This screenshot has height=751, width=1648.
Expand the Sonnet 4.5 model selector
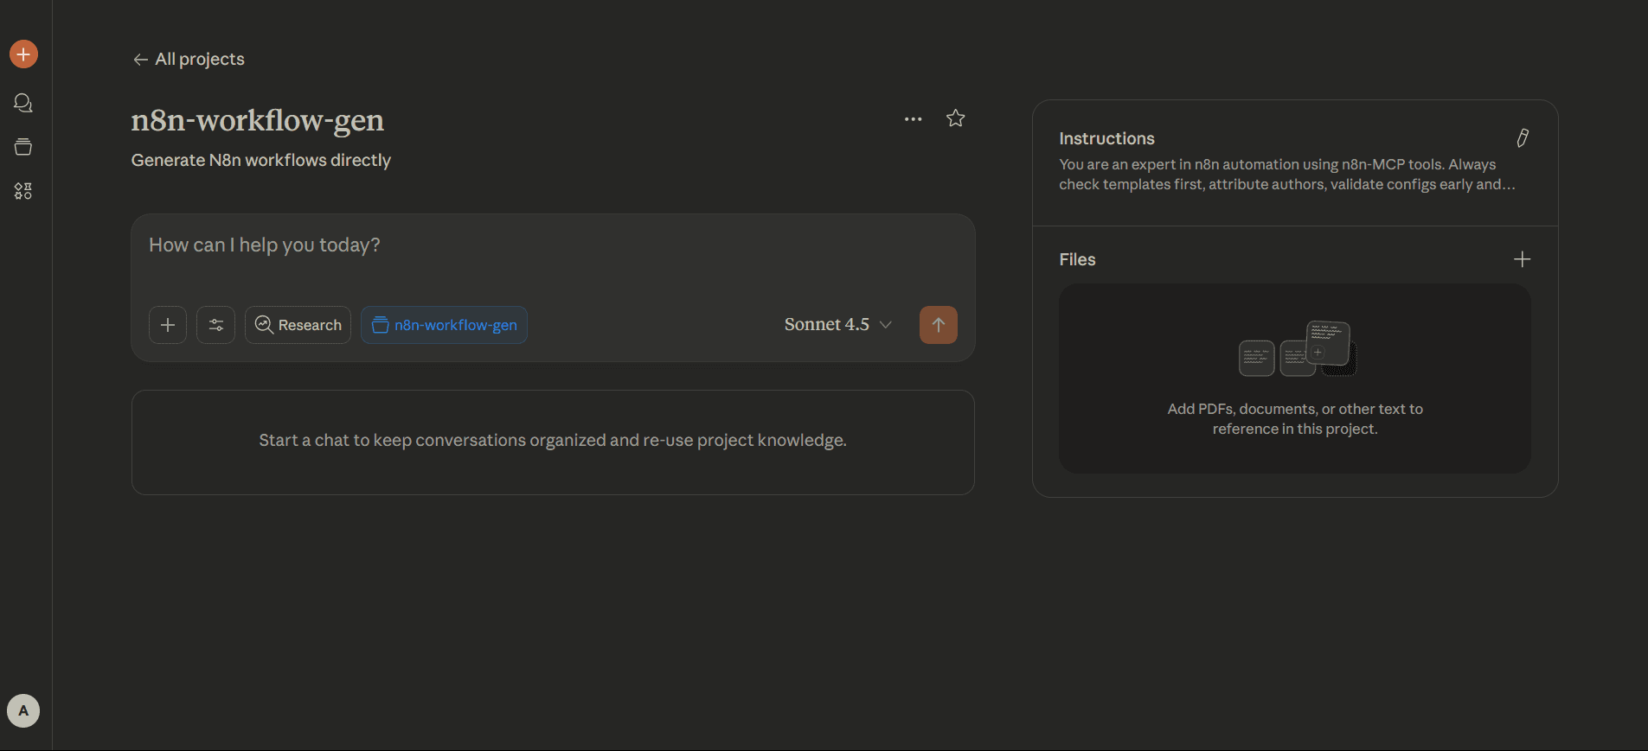(837, 325)
